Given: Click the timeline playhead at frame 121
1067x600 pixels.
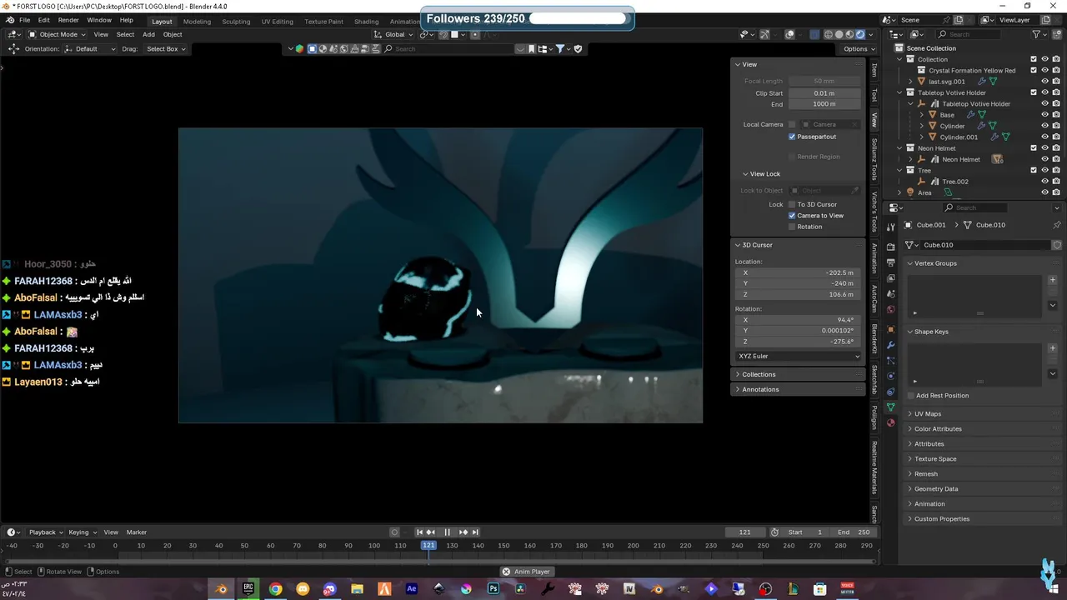Looking at the screenshot, I should click(x=428, y=546).
